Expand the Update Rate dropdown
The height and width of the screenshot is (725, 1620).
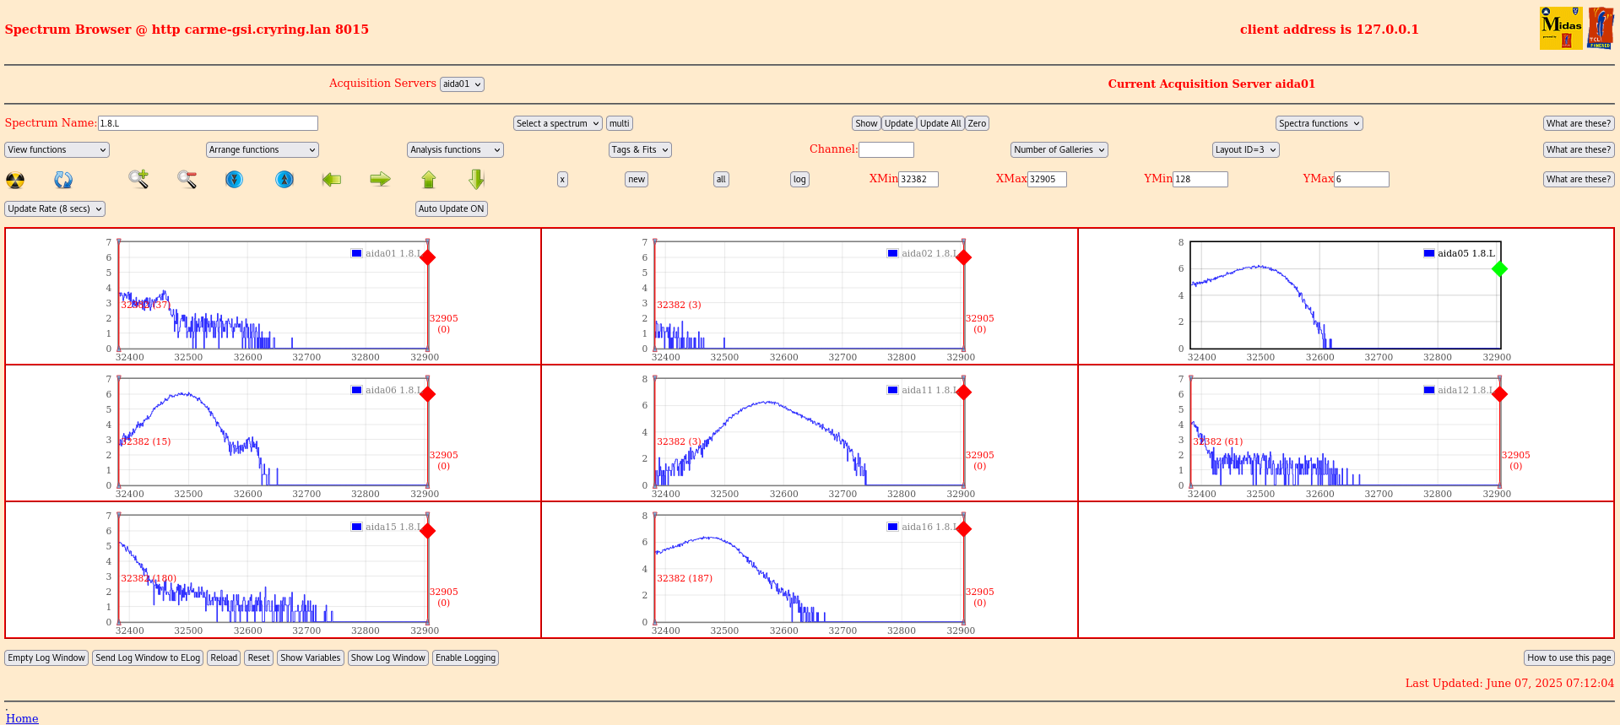point(55,208)
